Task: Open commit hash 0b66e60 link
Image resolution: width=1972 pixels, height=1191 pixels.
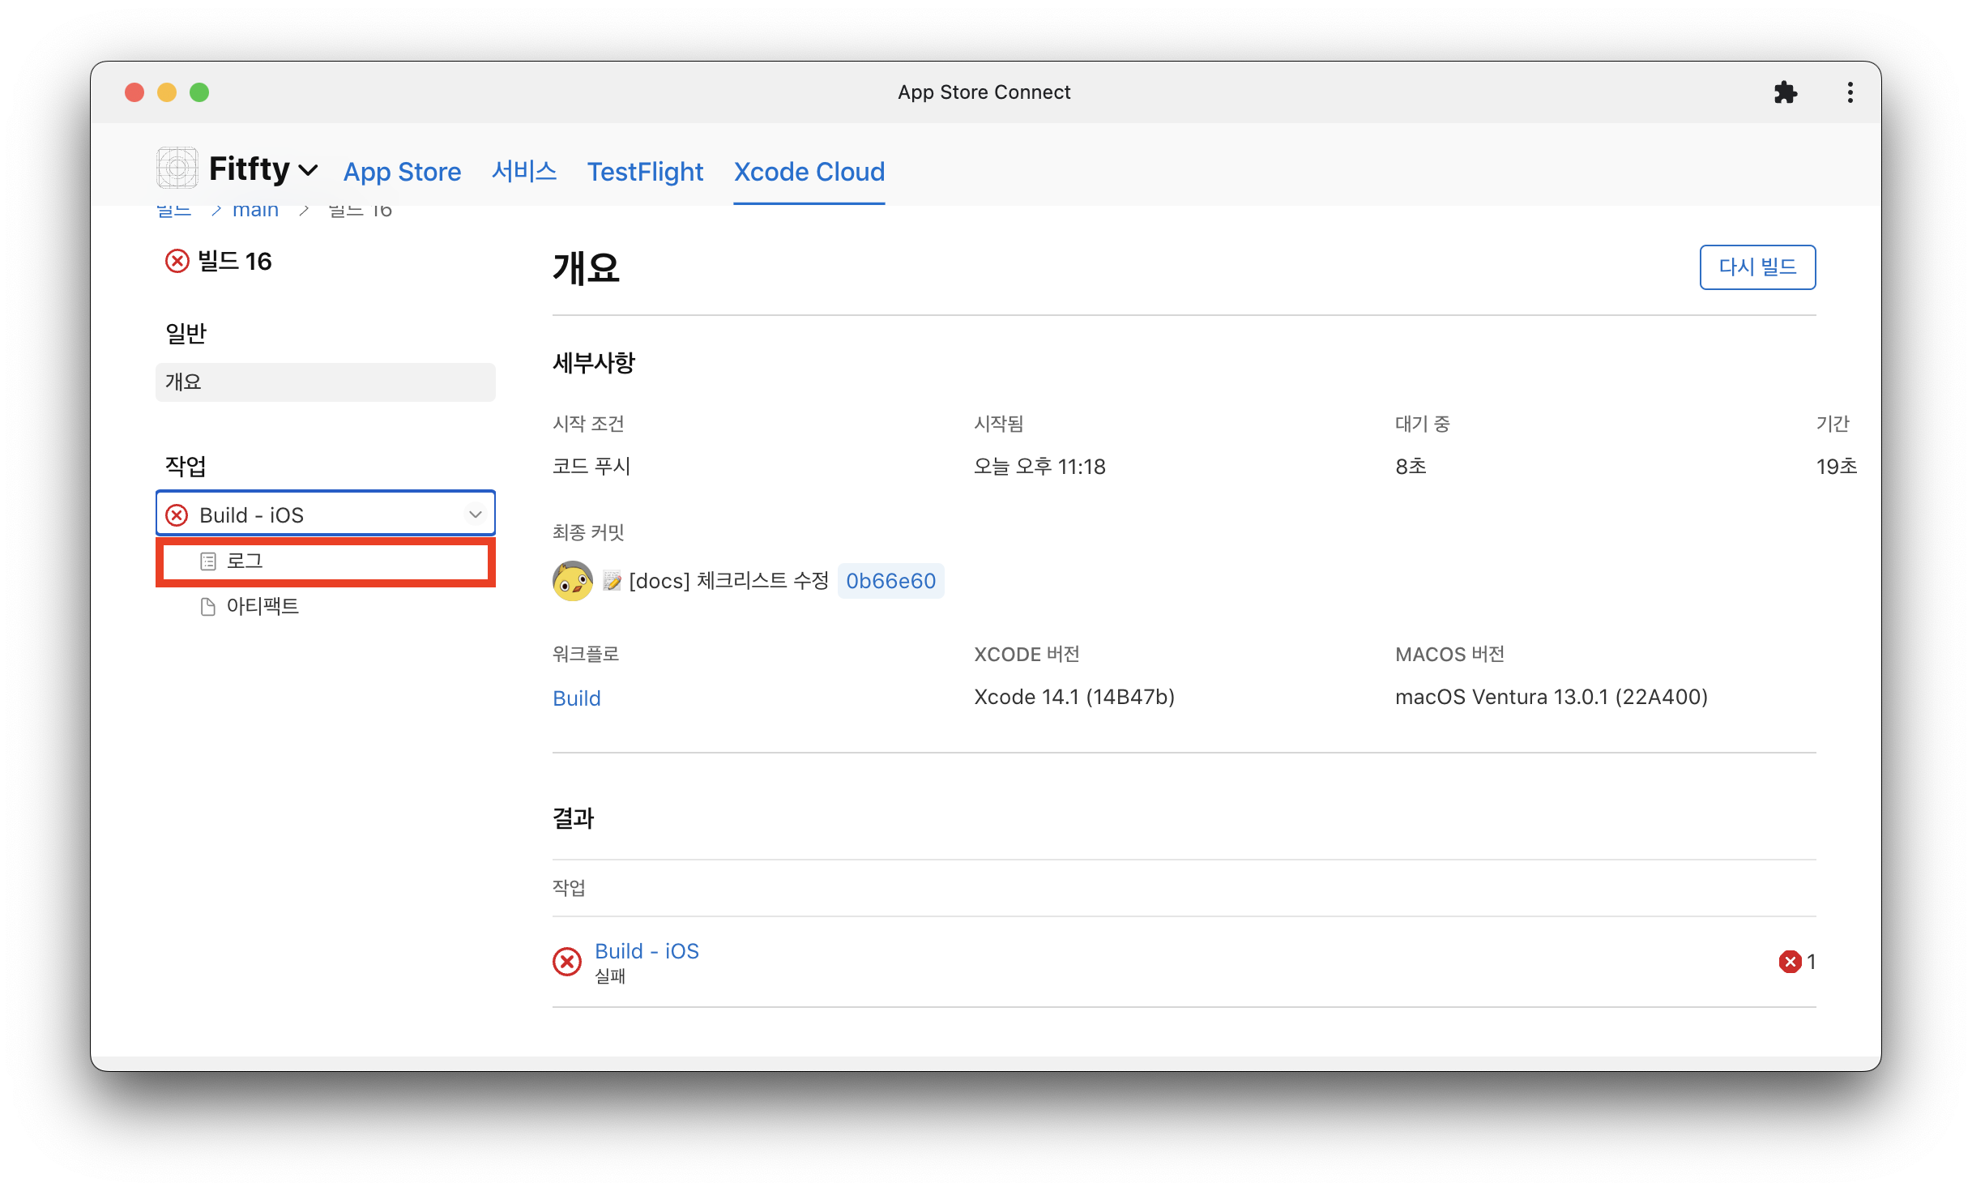Action: coord(890,581)
